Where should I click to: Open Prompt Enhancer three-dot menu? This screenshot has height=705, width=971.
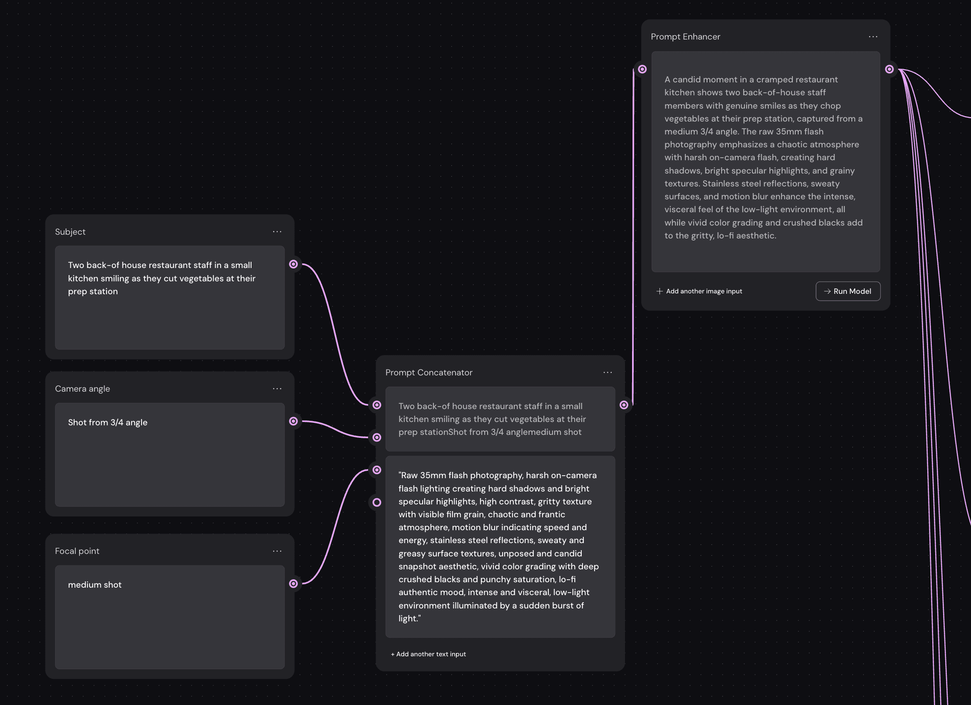point(873,37)
